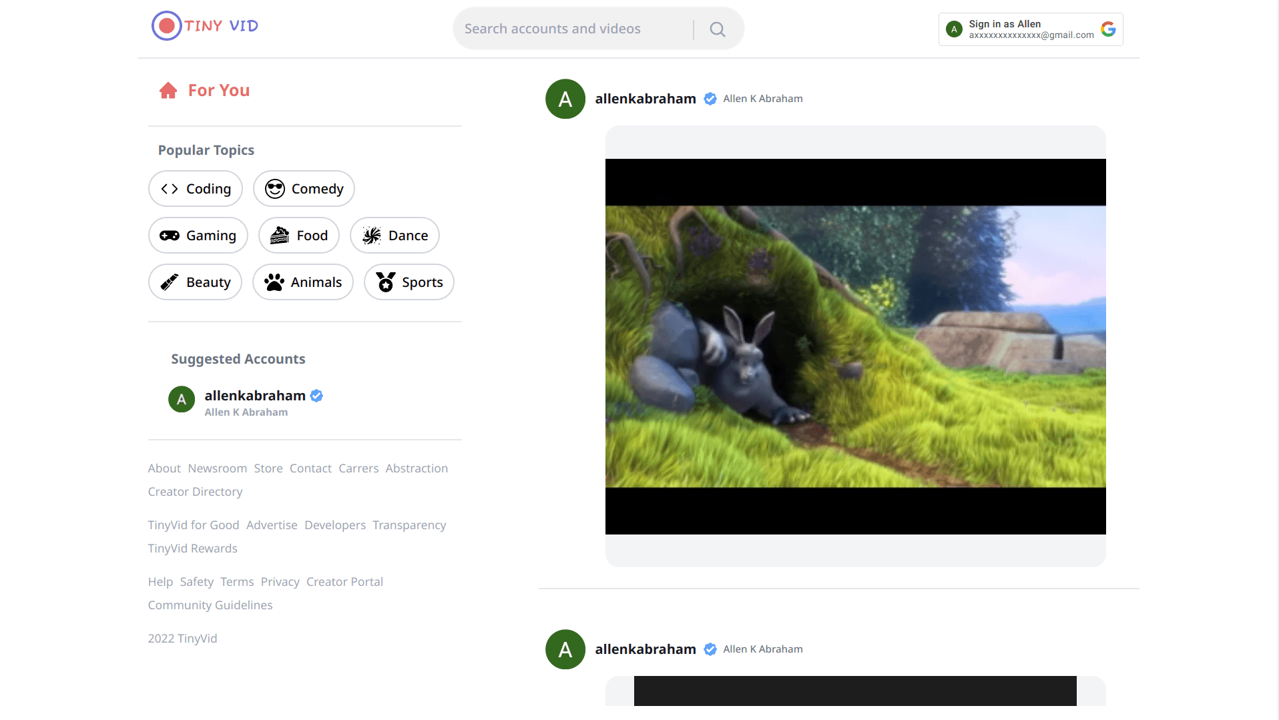
Task: Open suggested account allenkabraham
Action: pos(254,396)
